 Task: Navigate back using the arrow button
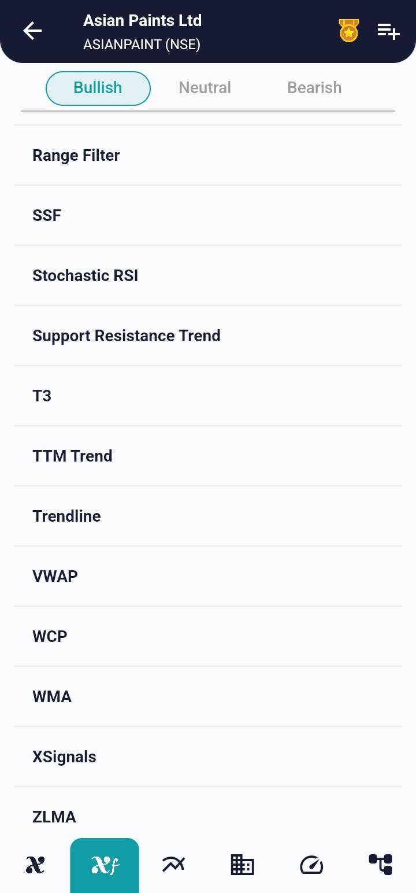pos(32,31)
